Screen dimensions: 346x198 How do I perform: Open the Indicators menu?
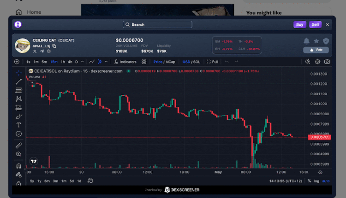125,61
